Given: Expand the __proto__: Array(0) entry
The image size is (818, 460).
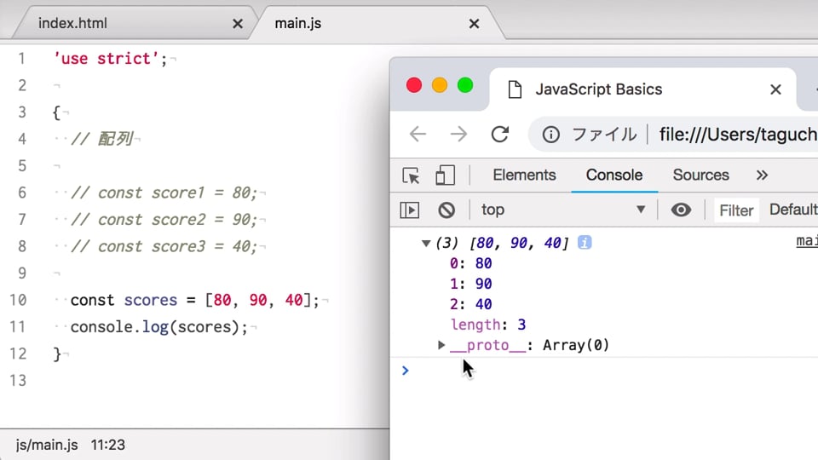Looking at the screenshot, I should click(441, 345).
